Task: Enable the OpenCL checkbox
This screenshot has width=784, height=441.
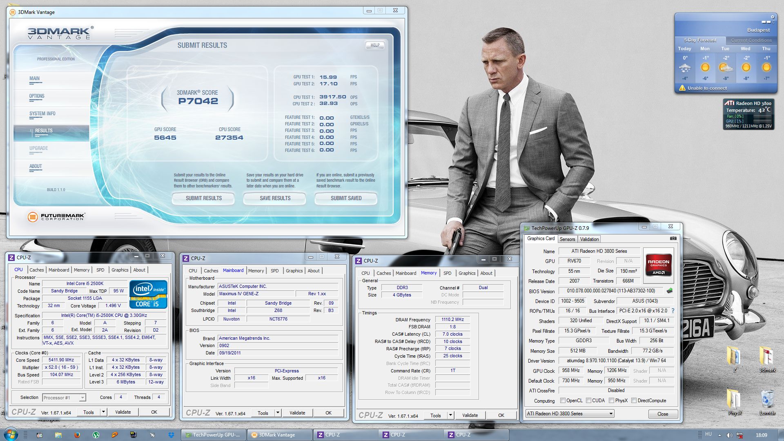Action: click(x=563, y=401)
